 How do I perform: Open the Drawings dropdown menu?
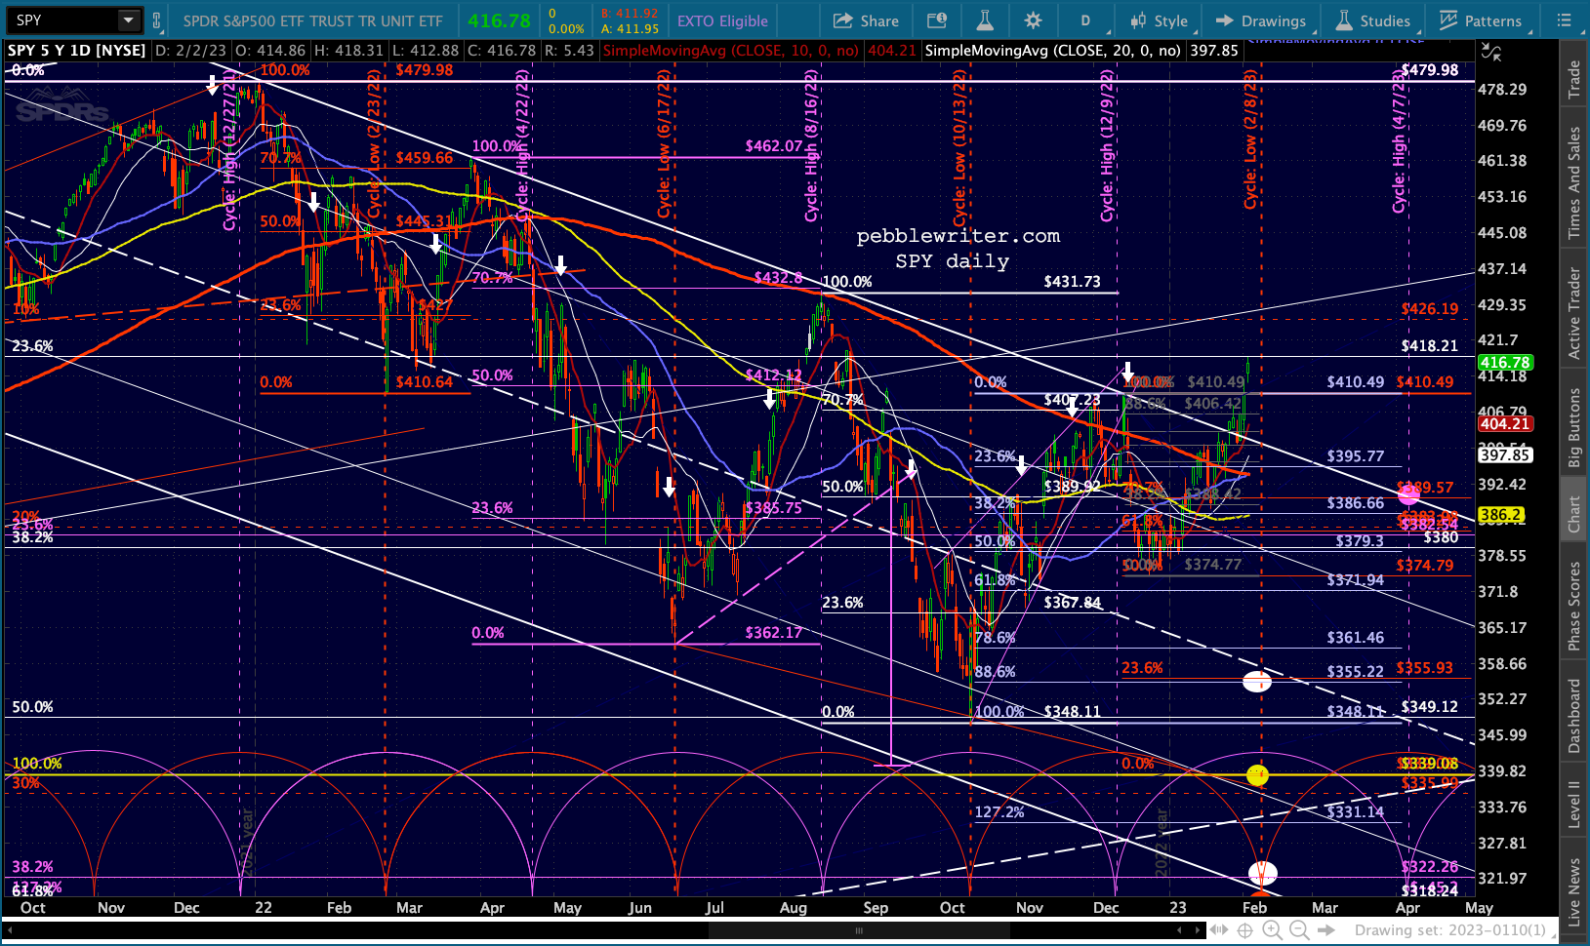click(x=1260, y=20)
